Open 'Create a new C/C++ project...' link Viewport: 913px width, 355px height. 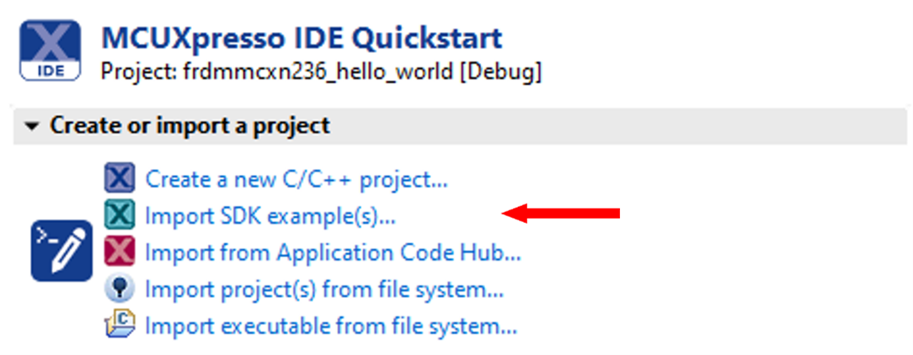[x=296, y=179]
